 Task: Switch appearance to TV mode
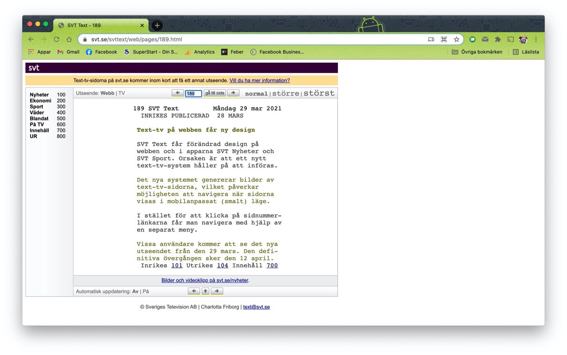click(x=121, y=93)
